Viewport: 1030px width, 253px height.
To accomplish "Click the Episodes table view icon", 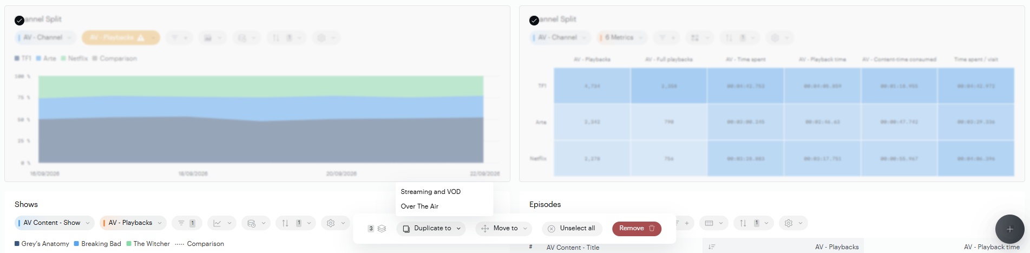I will click(709, 223).
